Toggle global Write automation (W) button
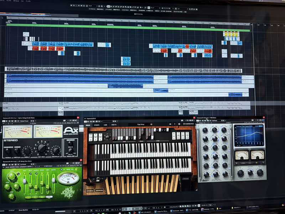Viewport: 285px width, 214px height. 81,6
